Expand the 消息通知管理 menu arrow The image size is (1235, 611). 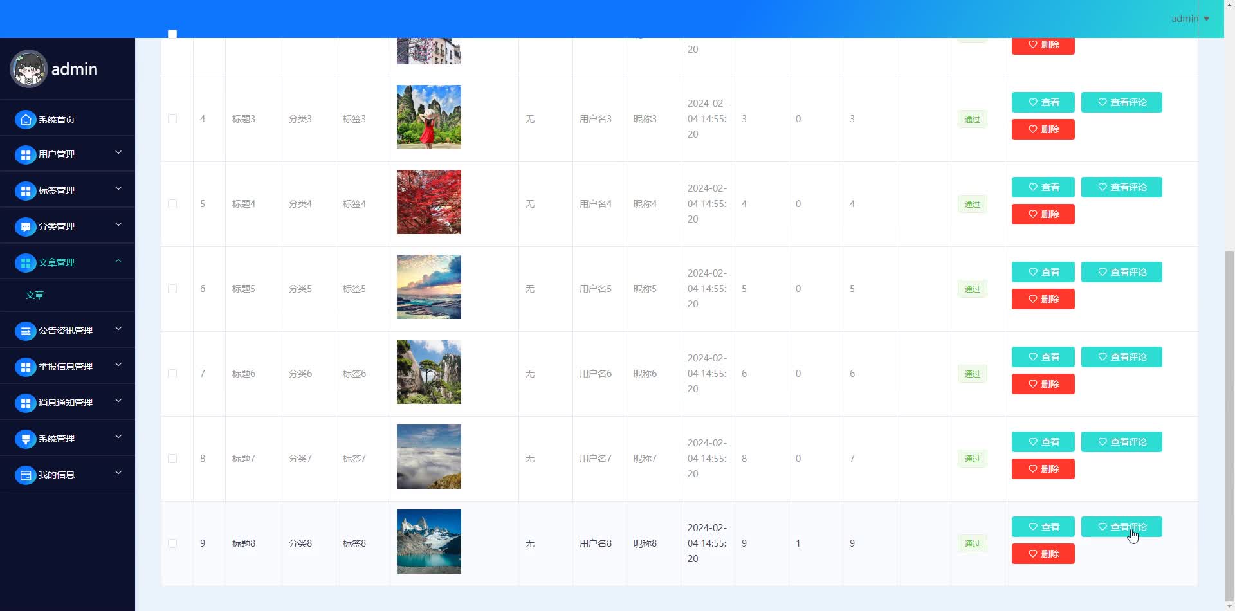pos(118,401)
